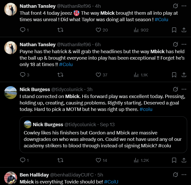The image size is (191, 185).
Task: View Ben Halliday's profile picture
Action: [11, 178]
